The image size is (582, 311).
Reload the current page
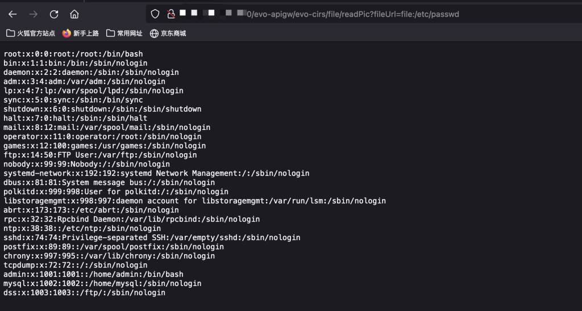coord(54,14)
